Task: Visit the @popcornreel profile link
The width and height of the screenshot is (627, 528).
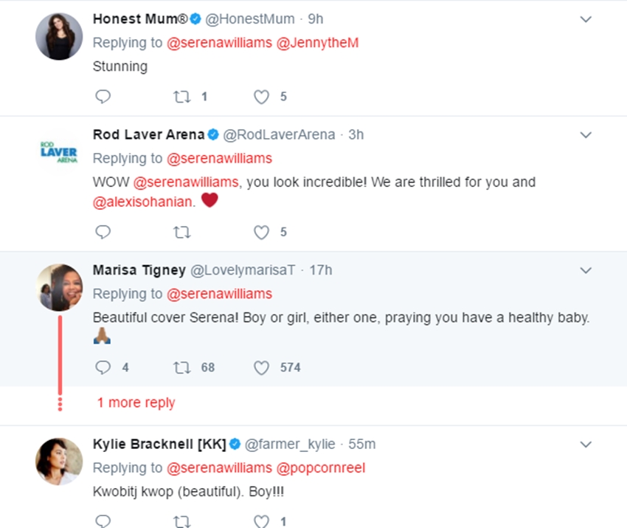Action: (x=321, y=467)
